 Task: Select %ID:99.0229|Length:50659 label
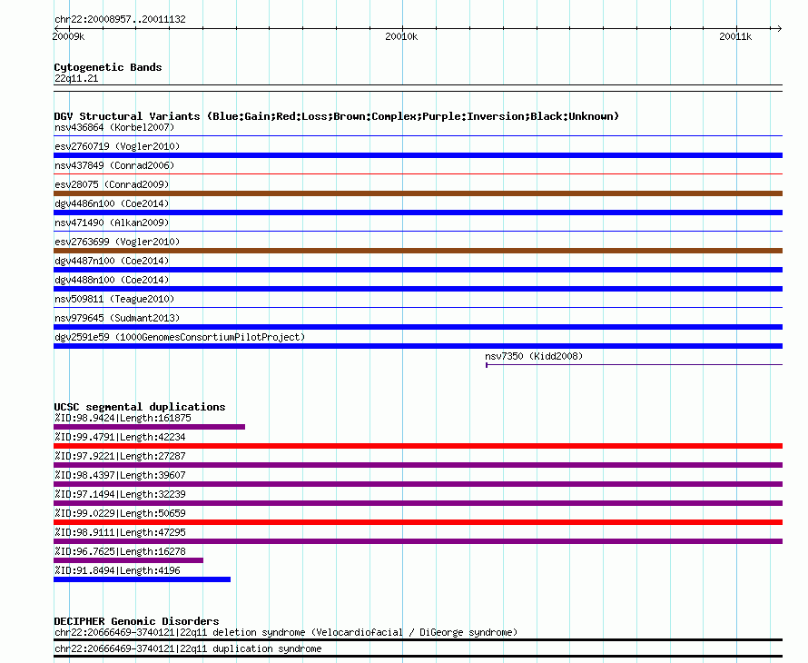[120, 513]
